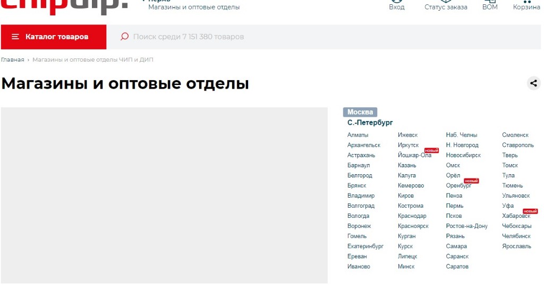544x290 pixels.
Task: Choose Киров in city list
Action: (x=405, y=195)
